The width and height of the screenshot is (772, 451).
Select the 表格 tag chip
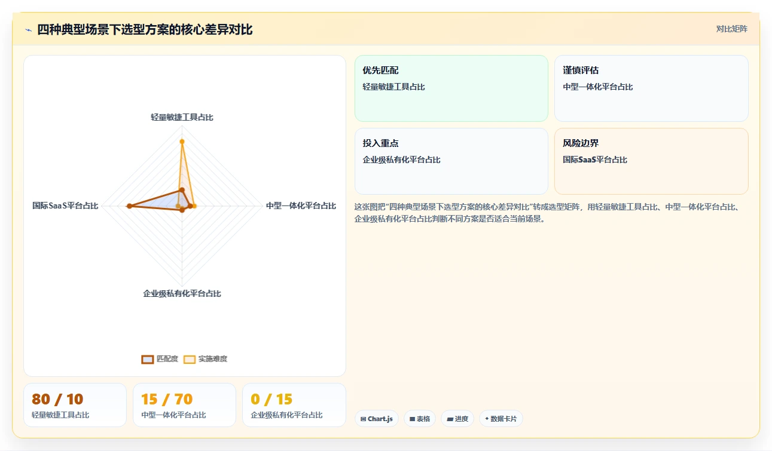(x=420, y=419)
